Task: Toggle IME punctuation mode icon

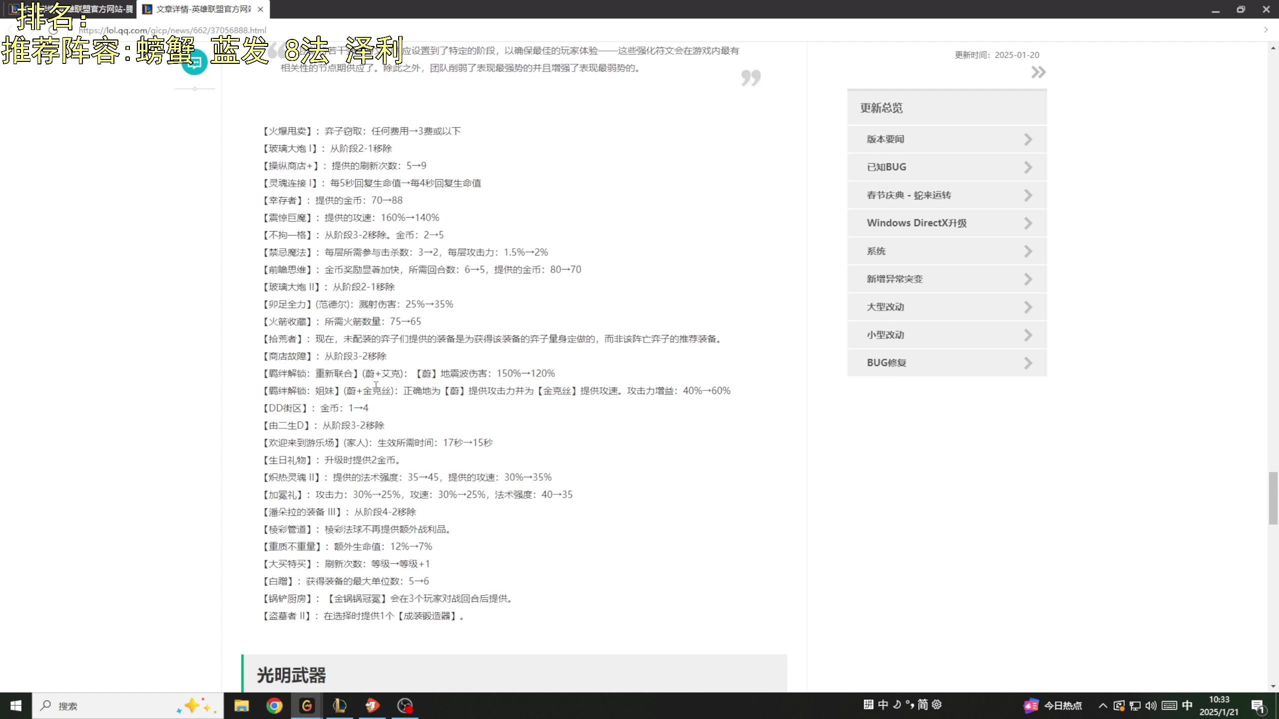Action: pos(910,705)
